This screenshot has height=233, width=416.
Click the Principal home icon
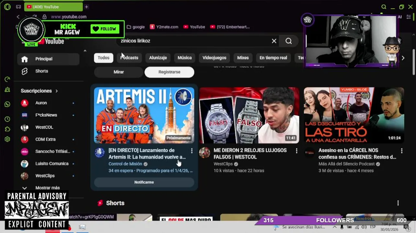click(x=25, y=59)
